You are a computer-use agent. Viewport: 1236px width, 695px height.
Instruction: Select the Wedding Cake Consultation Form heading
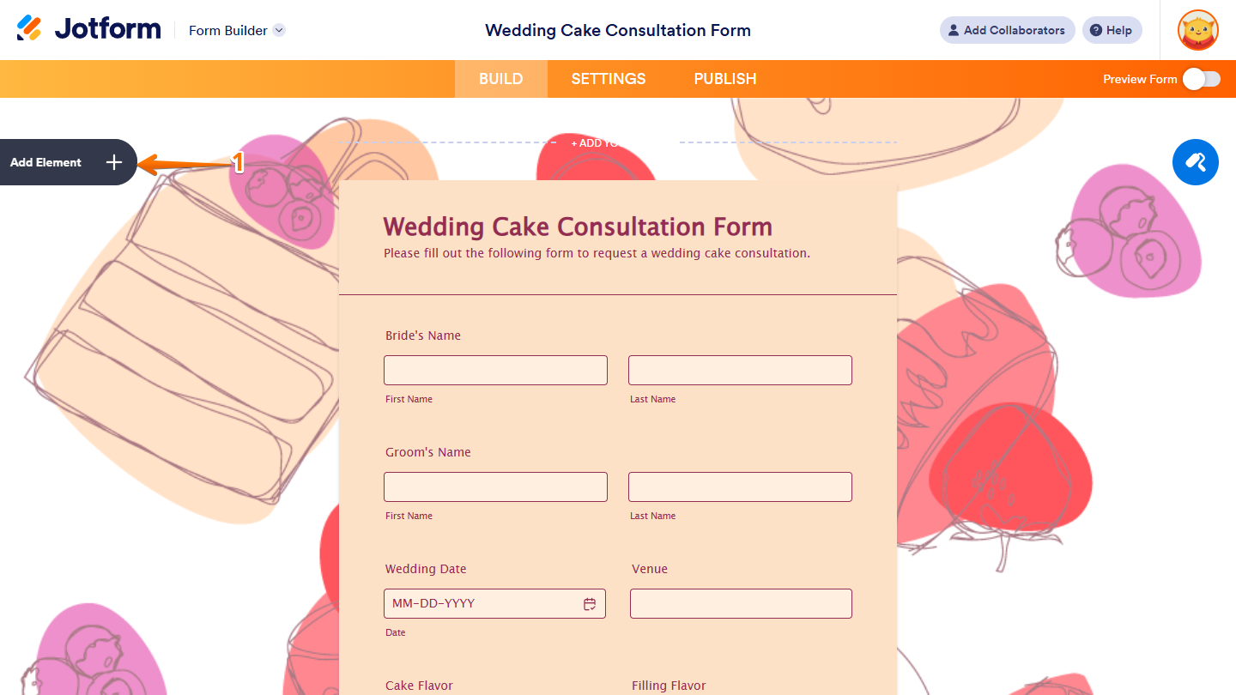(x=577, y=226)
